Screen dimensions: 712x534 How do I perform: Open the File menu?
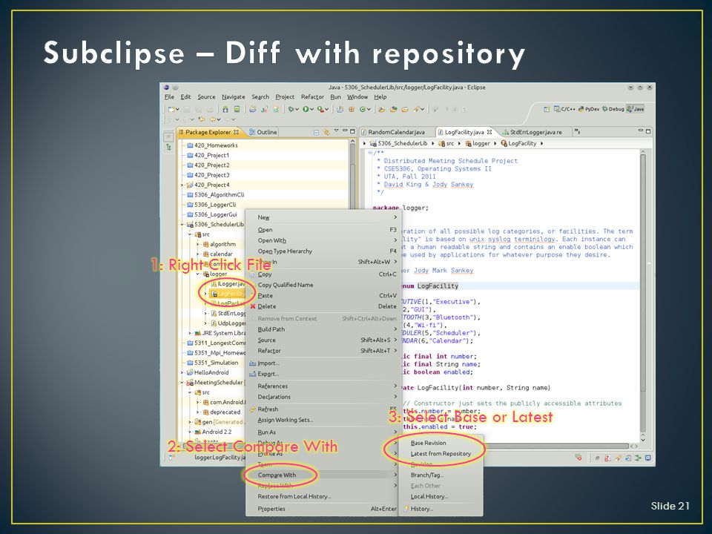coord(169,96)
